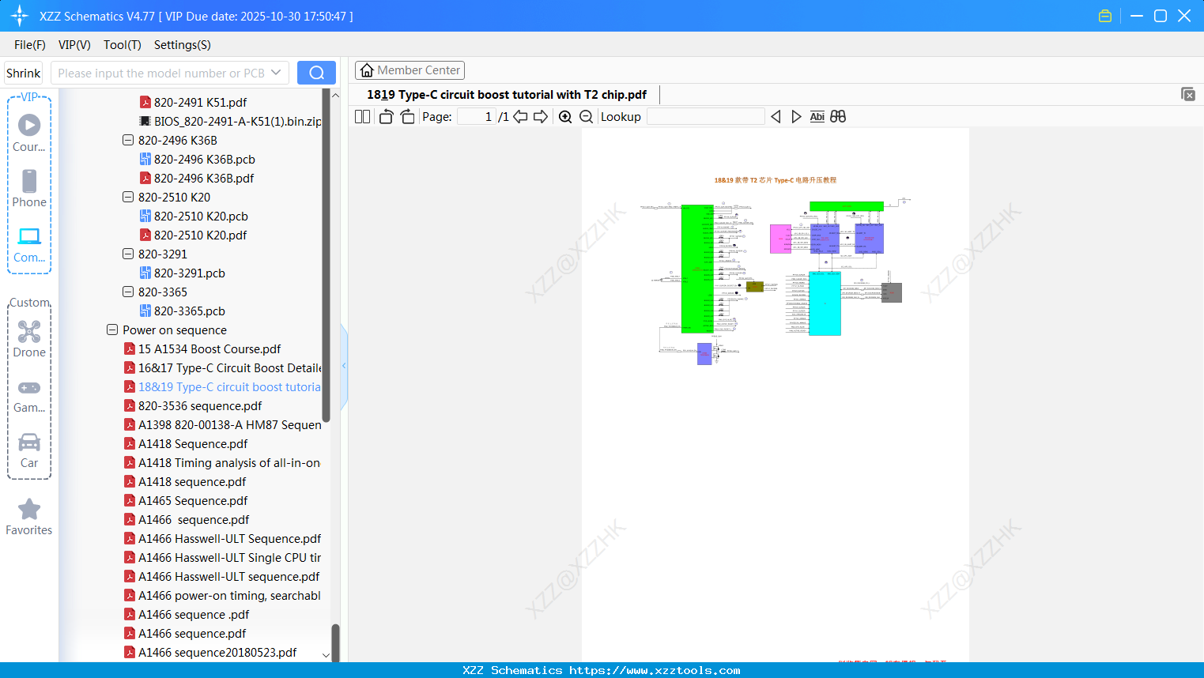Go to the previous page arrow

(520, 117)
